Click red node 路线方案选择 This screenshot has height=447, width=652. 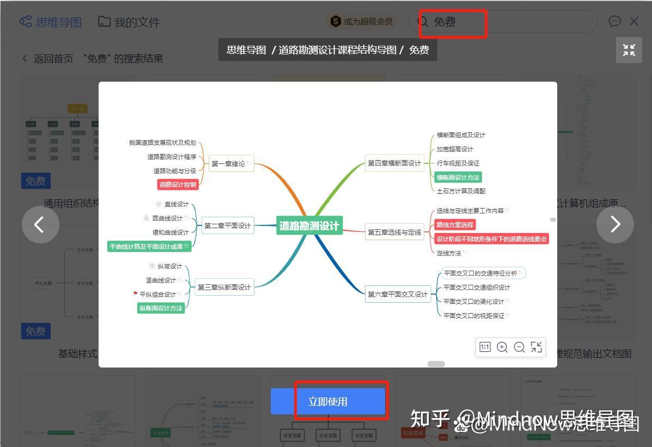[x=455, y=224]
